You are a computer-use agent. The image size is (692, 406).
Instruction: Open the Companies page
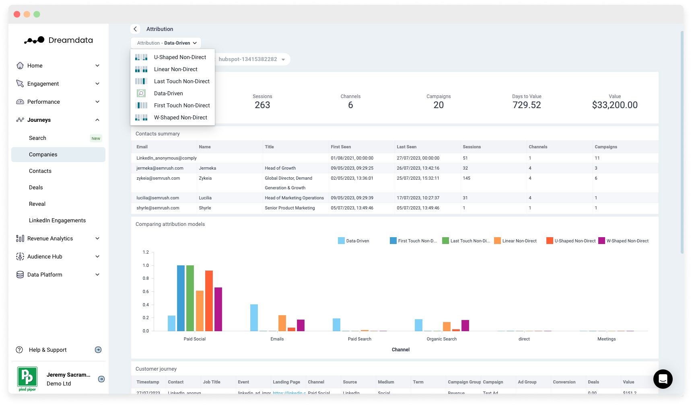coord(58,154)
